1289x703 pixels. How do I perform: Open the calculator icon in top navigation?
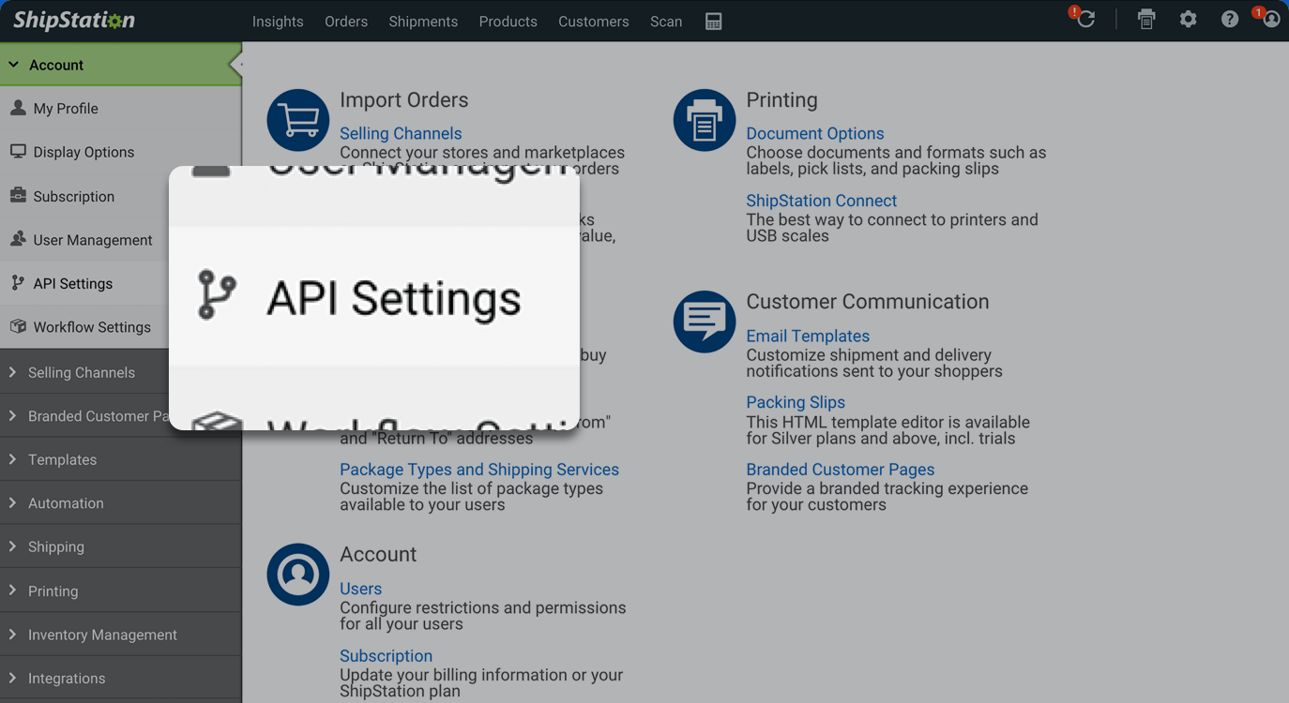713,22
